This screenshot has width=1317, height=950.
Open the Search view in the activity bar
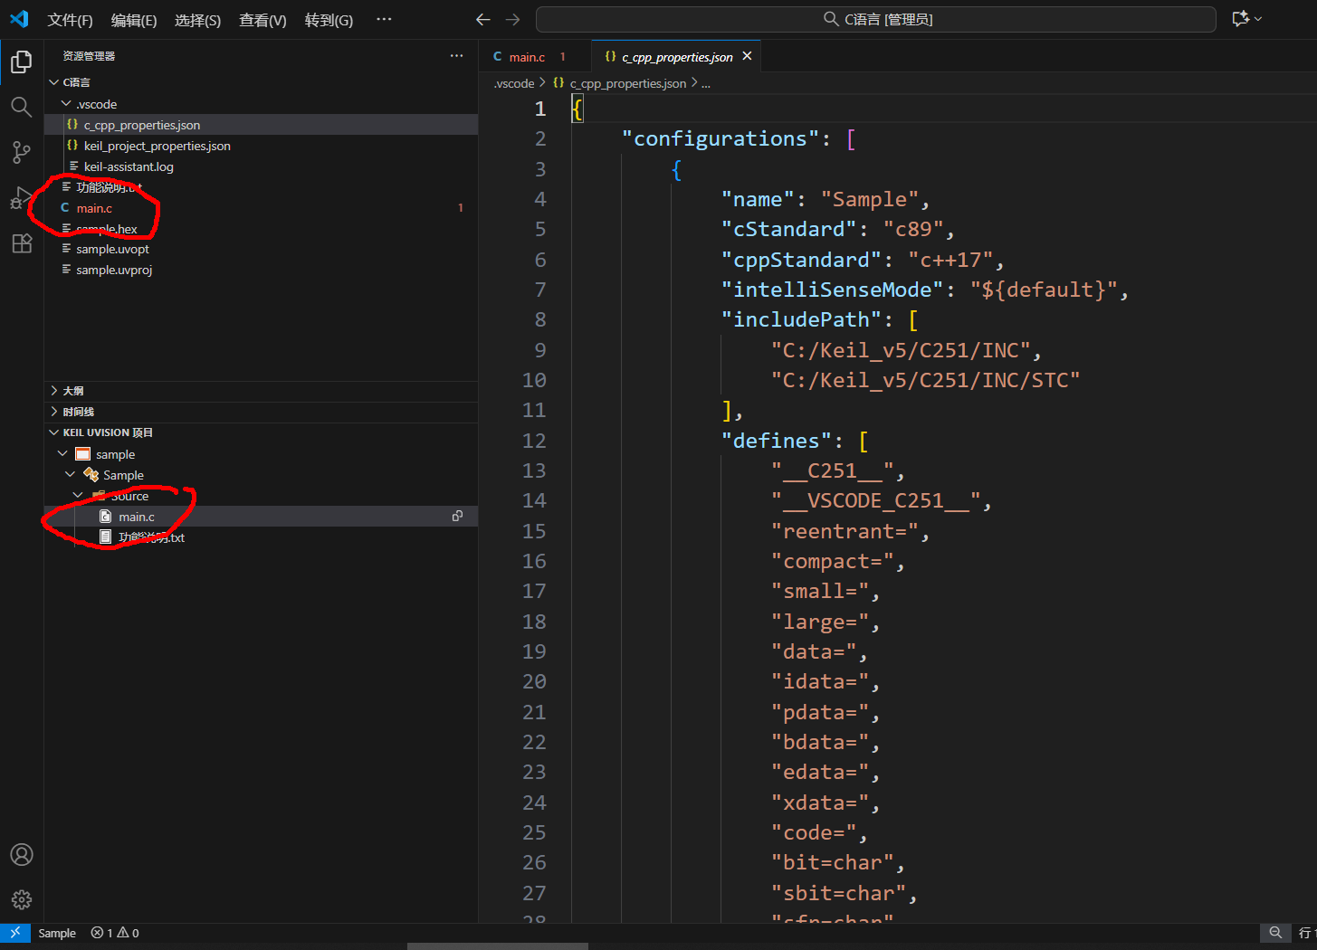tap(22, 108)
